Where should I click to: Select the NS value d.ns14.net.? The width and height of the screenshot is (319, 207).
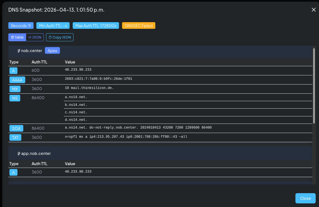[x=76, y=120]
